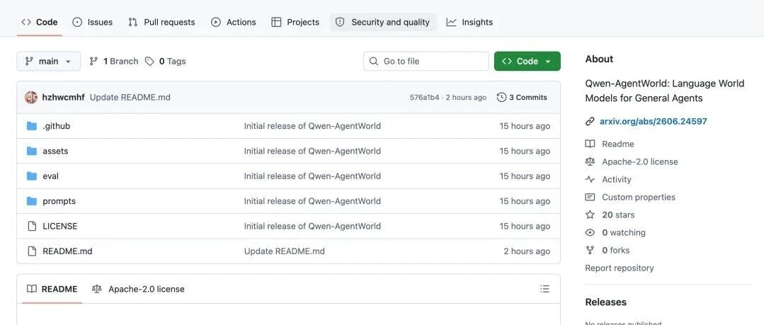The width and height of the screenshot is (764, 325).
Task: Select the README tab below file list
Action: pos(52,289)
